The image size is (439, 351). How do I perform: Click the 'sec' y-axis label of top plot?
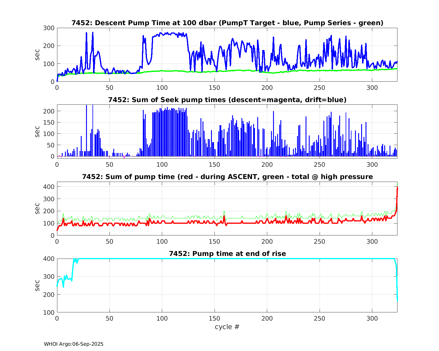click(37, 55)
